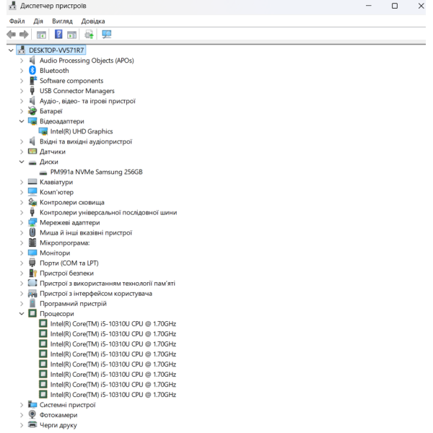Click the Software components icon
433x433 pixels.
32,80
